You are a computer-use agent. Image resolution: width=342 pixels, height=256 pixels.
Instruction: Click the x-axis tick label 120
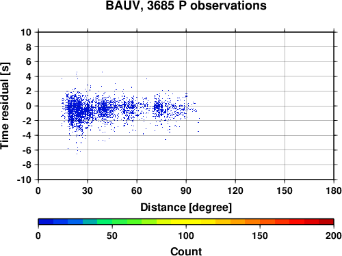pos(235,190)
